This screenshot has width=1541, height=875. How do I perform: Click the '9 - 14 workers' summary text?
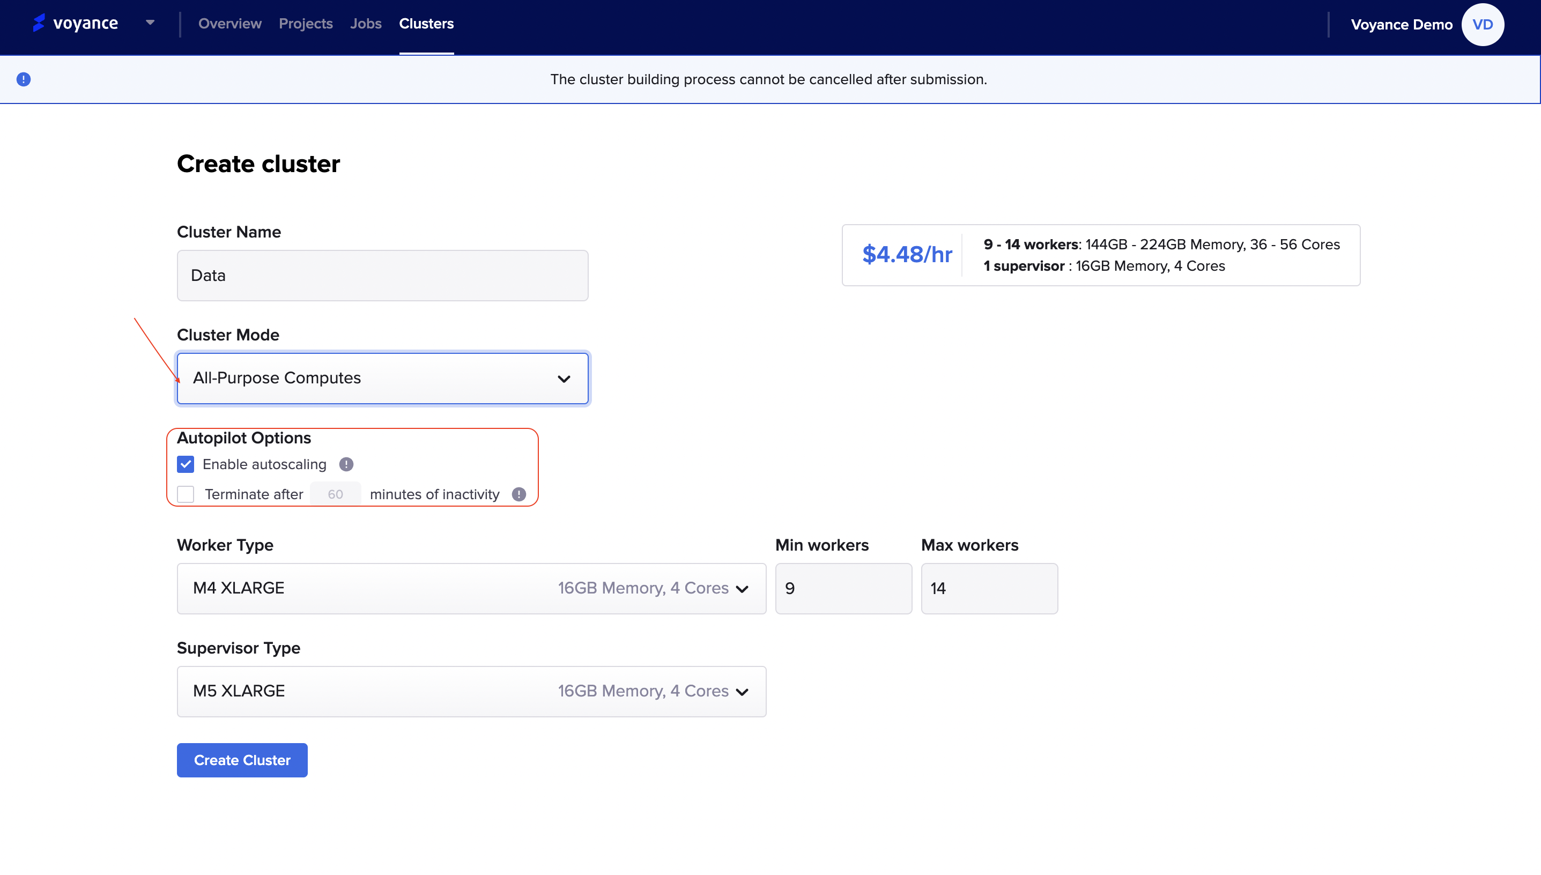pyautogui.click(x=1031, y=244)
